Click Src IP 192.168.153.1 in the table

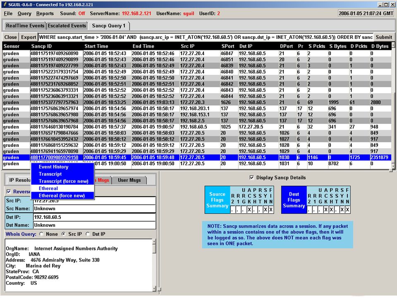[195, 115]
